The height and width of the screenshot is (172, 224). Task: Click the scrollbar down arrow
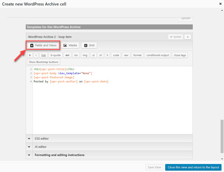(222, 159)
